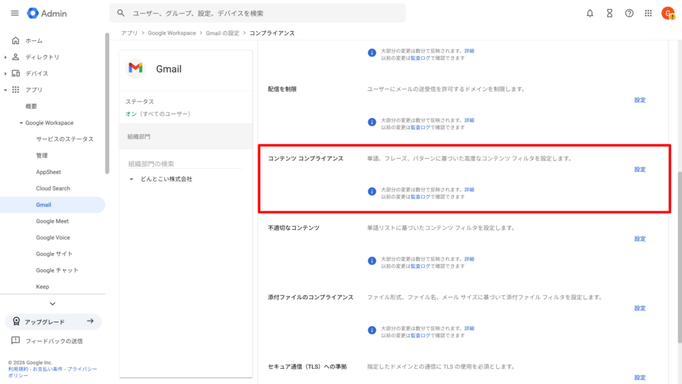Click the Google Admin logo
682x384 pixels.
[x=47, y=13]
